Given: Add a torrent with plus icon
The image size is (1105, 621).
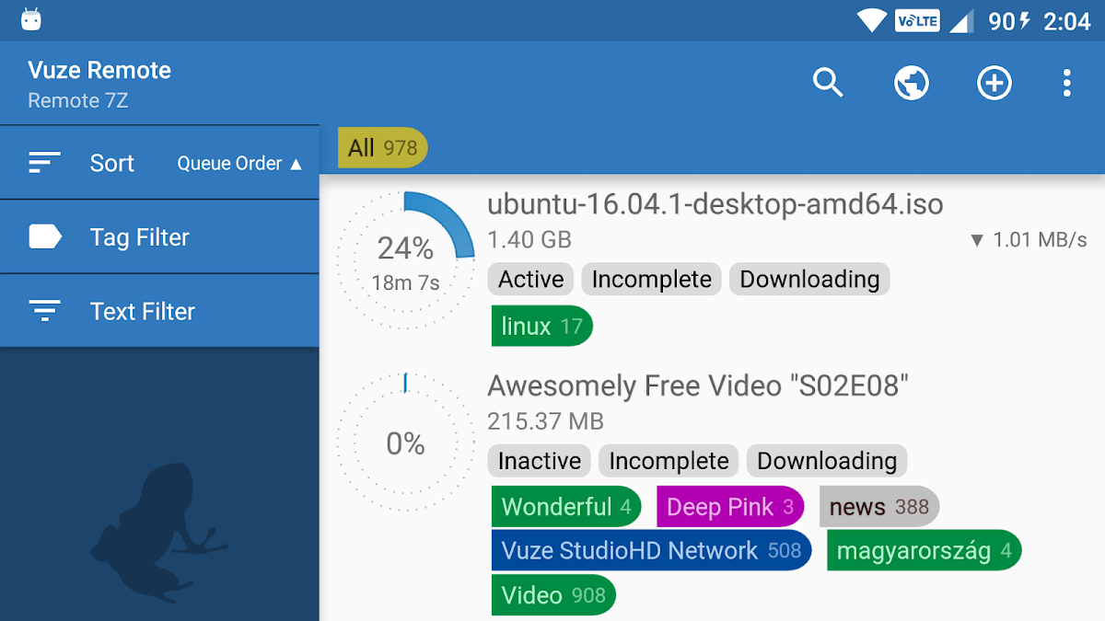Looking at the screenshot, I should [x=994, y=84].
